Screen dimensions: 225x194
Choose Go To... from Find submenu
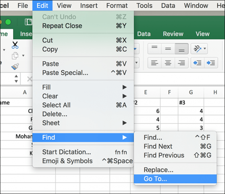[175, 179]
